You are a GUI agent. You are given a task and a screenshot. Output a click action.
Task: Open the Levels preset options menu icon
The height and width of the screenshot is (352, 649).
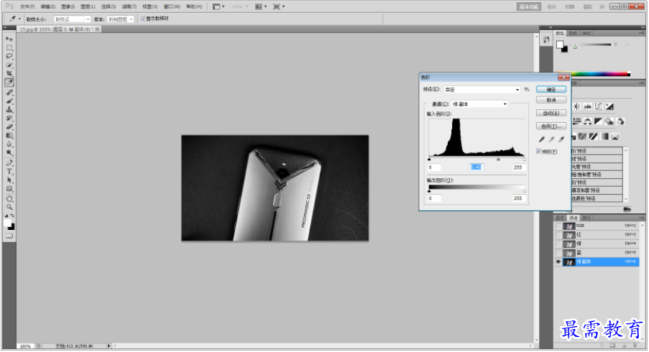pyautogui.click(x=527, y=89)
